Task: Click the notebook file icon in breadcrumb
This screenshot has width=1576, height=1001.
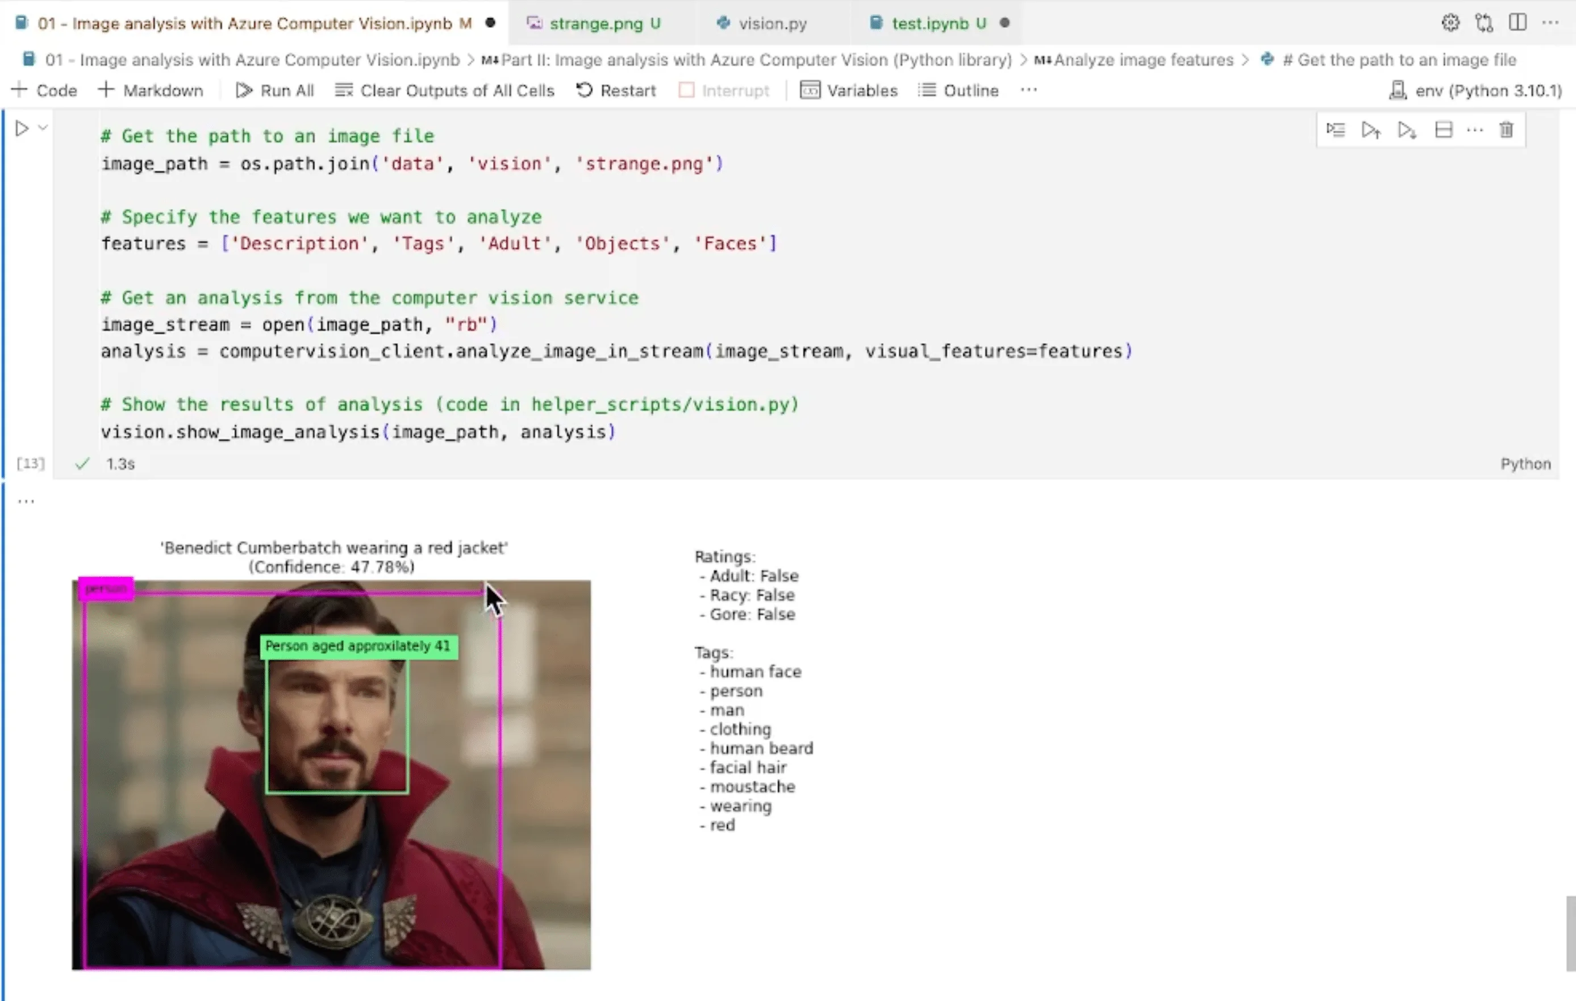Action: click(29, 60)
